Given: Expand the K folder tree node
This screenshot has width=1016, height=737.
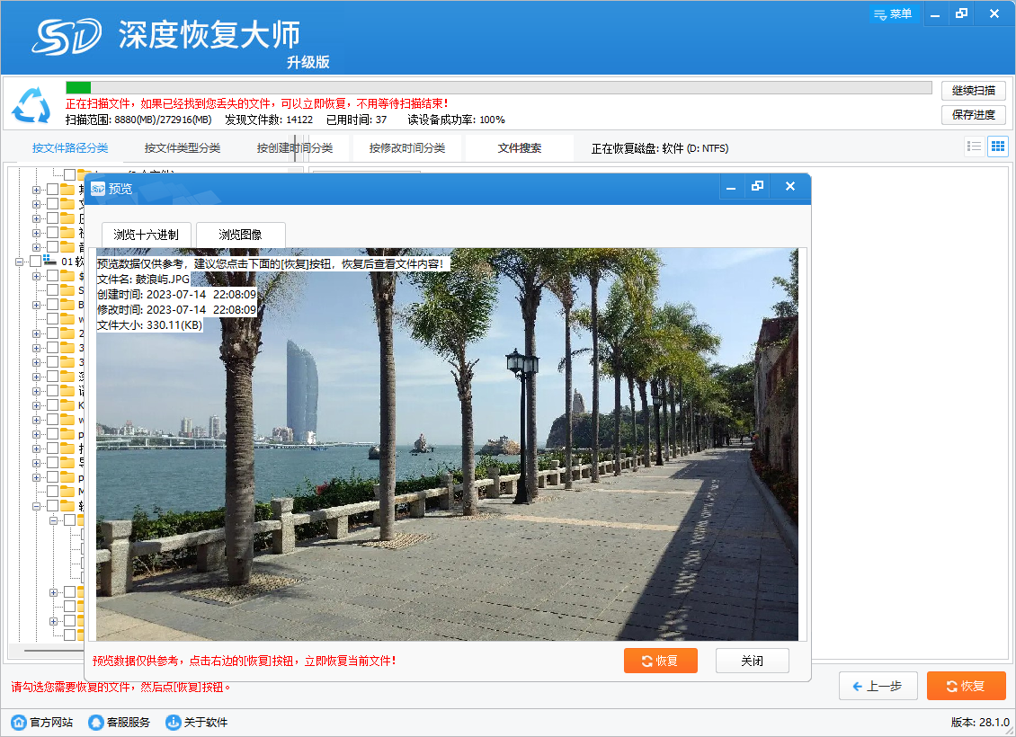Looking at the screenshot, I should [37, 405].
